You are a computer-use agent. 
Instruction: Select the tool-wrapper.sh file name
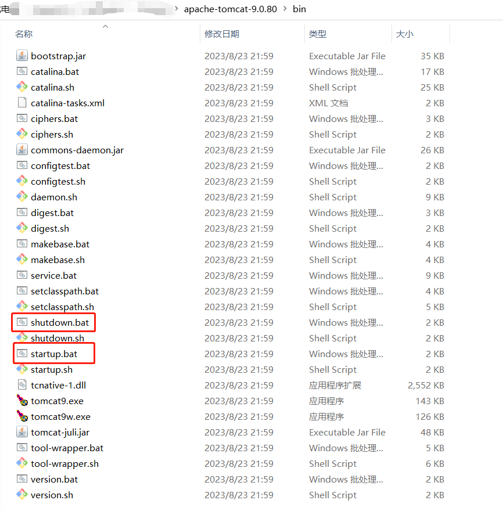[x=64, y=463]
